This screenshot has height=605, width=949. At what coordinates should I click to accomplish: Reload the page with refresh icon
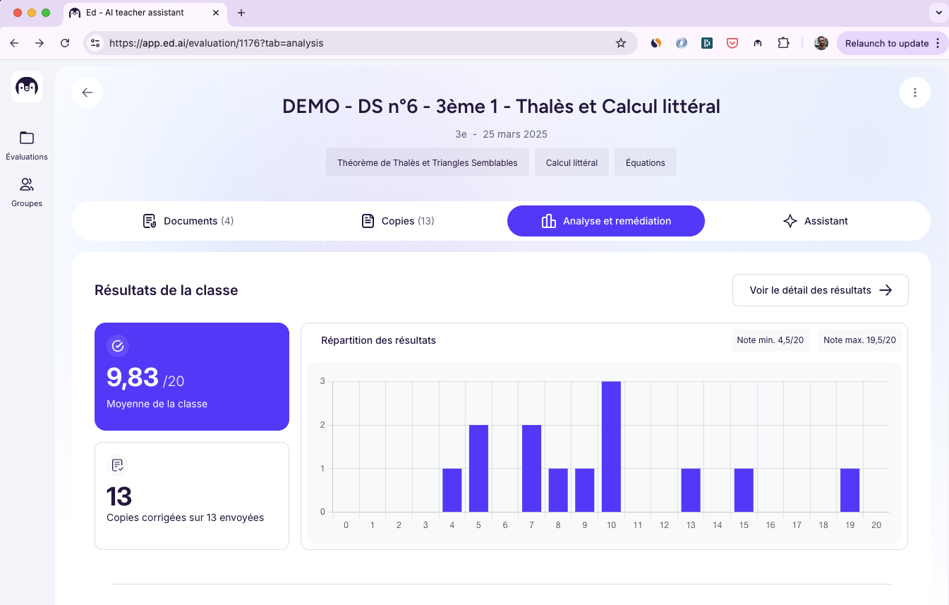(65, 43)
